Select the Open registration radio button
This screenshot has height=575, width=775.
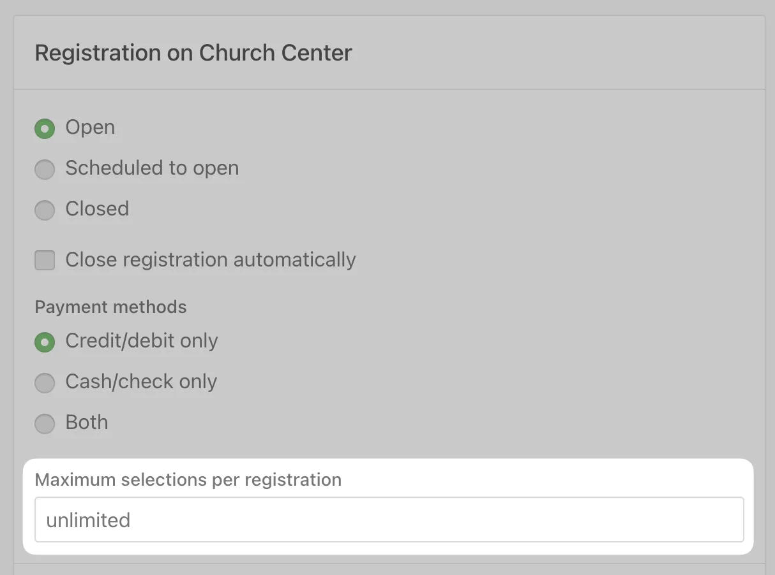[x=44, y=128]
